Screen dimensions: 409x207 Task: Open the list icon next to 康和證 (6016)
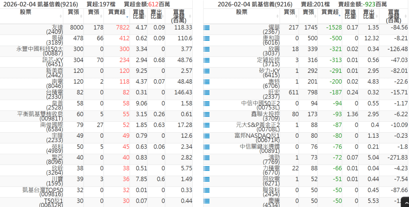(206, 39)
